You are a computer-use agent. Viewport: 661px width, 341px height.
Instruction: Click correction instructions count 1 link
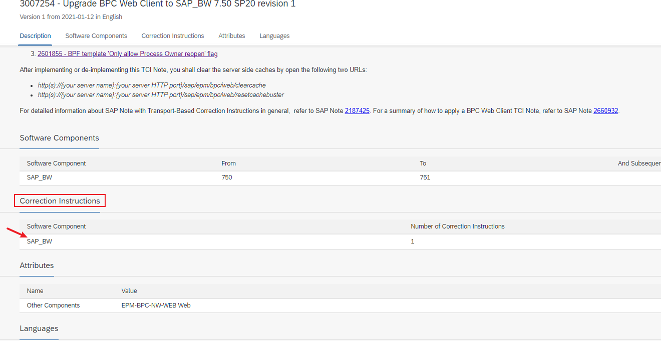[413, 241]
